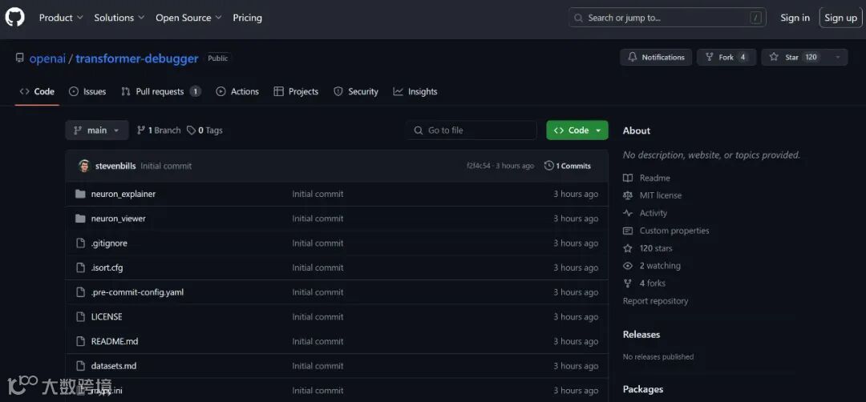
Task: Open the Packages heading link
Action: [x=643, y=389]
